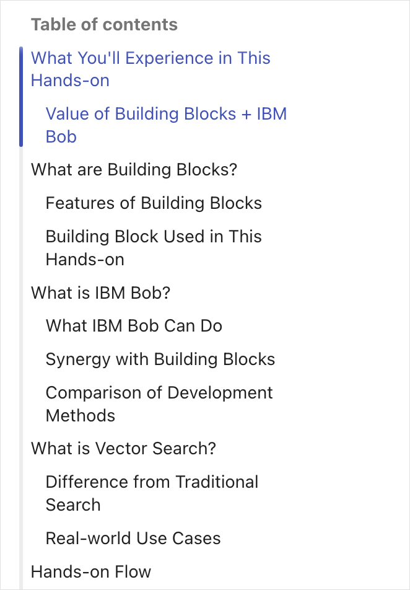
Task: Click the gray table-of-contents progress rail
Action: pos(21,368)
